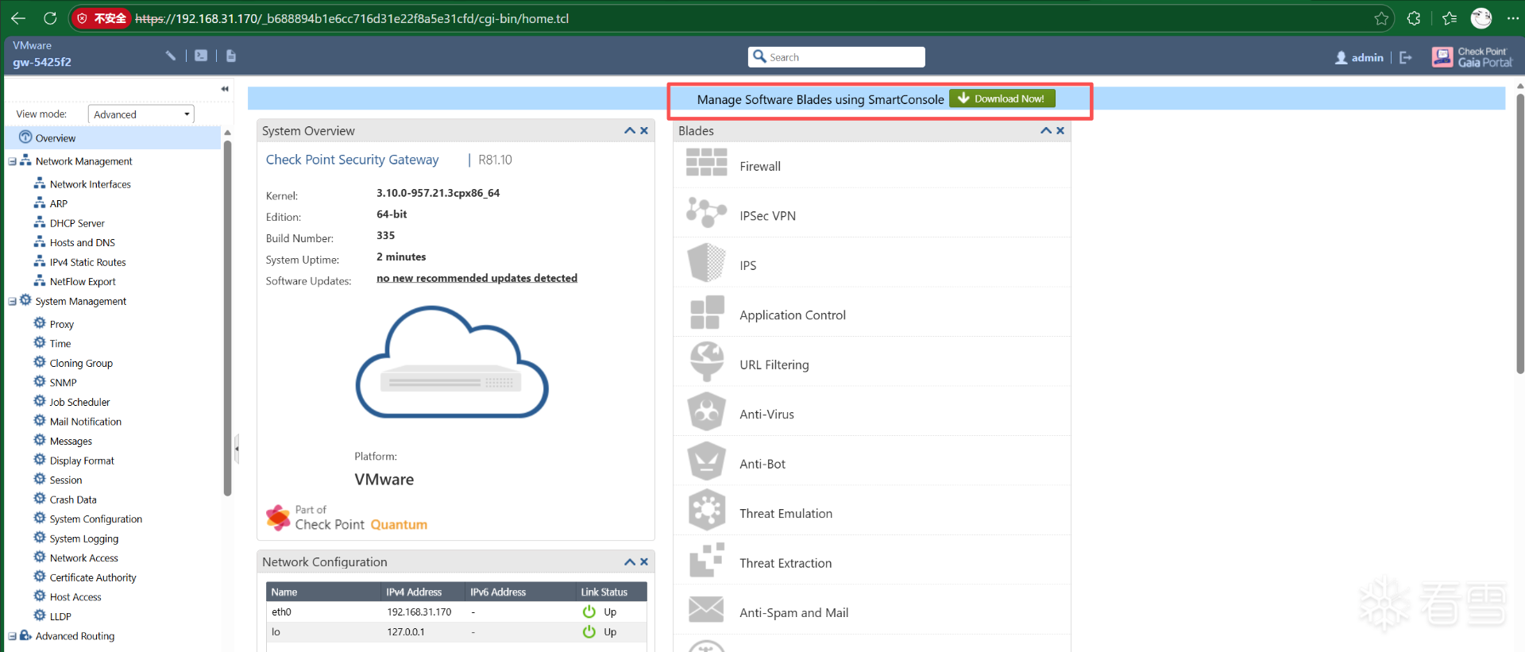Collapse the System Management tree node
The image size is (1525, 652).
pyautogui.click(x=12, y=302)
